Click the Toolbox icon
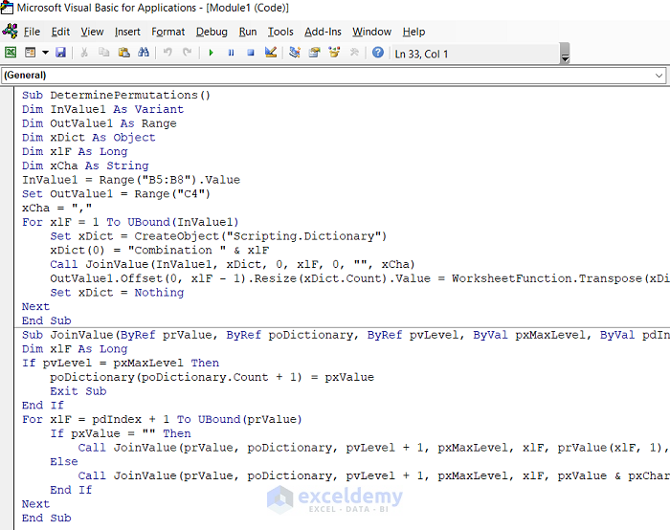670x530 pixels. (x=354, y=53)
